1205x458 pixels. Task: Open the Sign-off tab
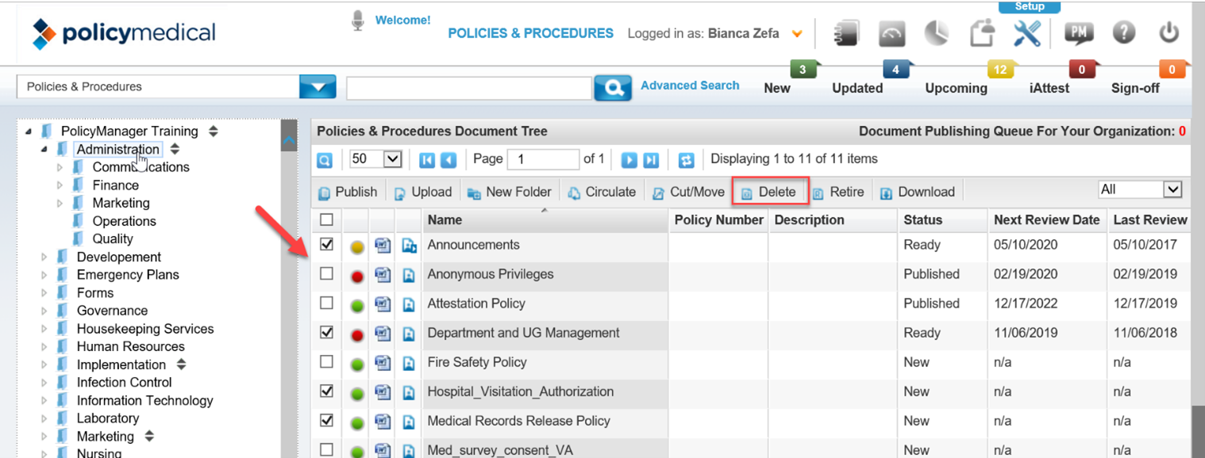[x=1135, y=88]
